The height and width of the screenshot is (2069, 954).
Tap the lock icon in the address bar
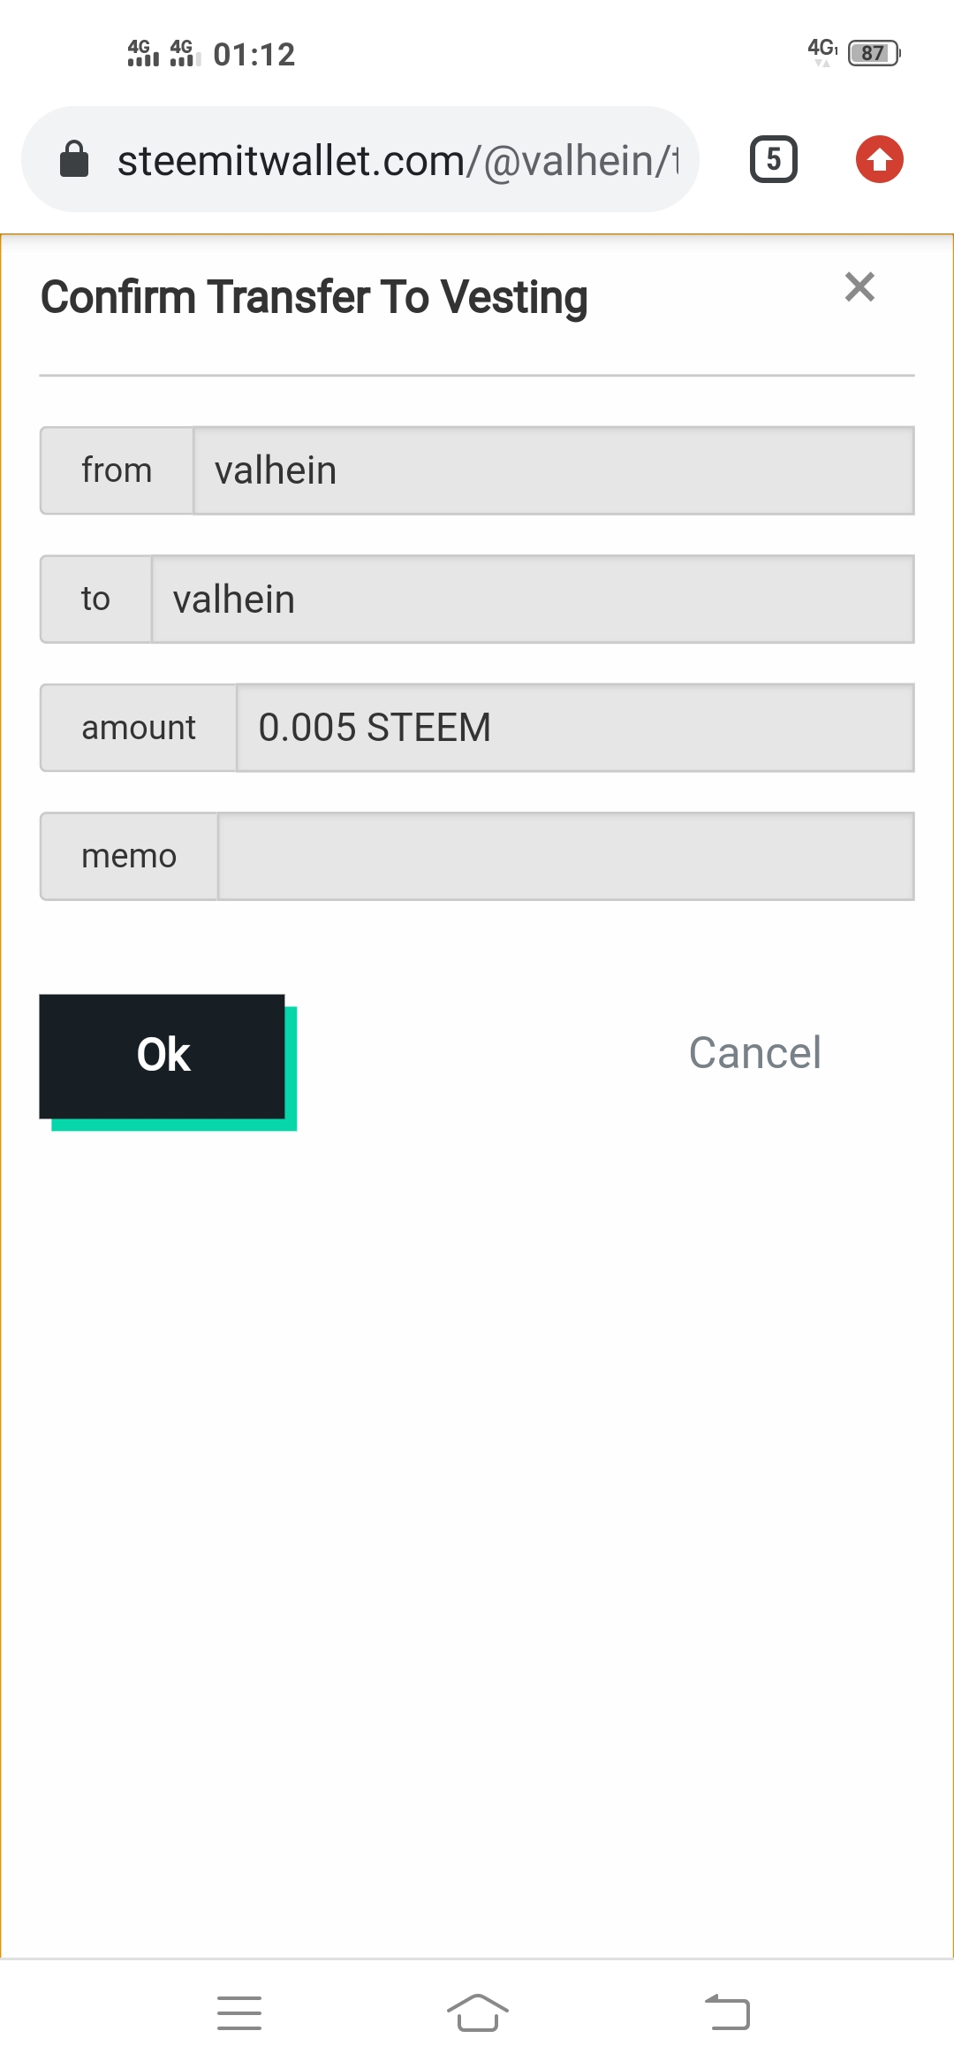point(74,159)
